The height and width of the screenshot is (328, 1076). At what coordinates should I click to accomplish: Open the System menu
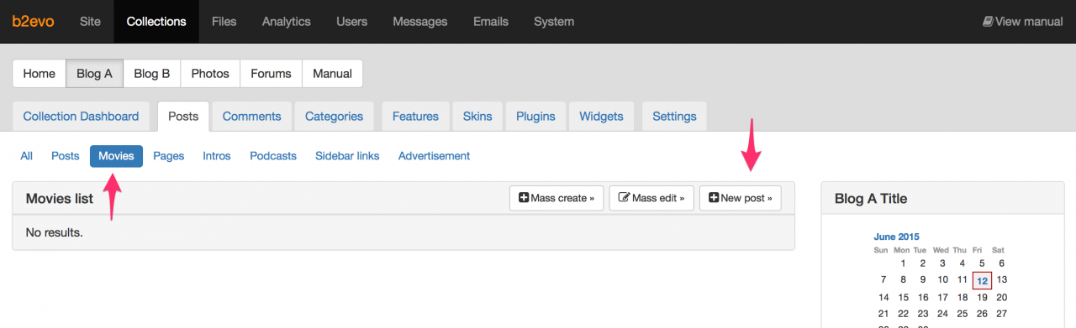click(554, 22)
